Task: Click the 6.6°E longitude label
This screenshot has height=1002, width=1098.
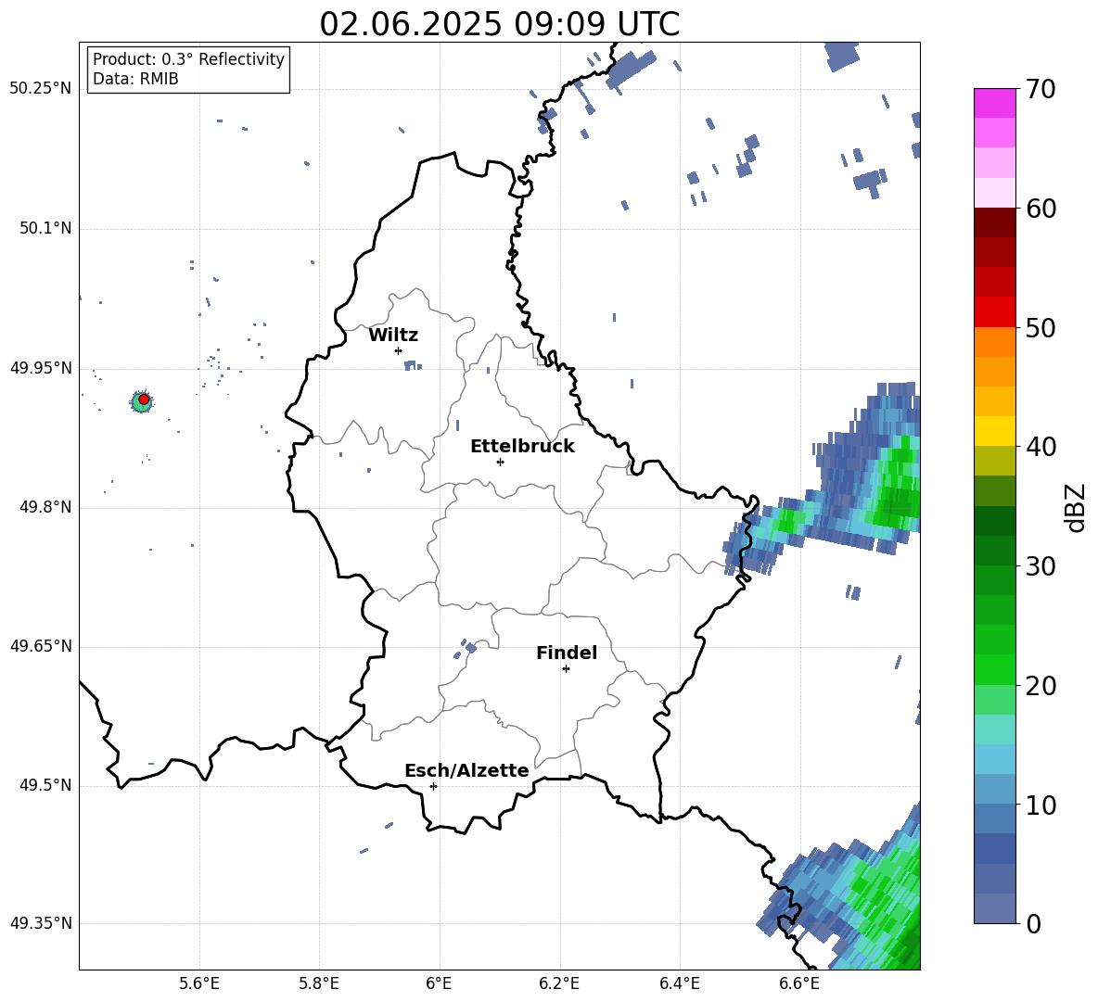Action: click(x=799, y=983)
